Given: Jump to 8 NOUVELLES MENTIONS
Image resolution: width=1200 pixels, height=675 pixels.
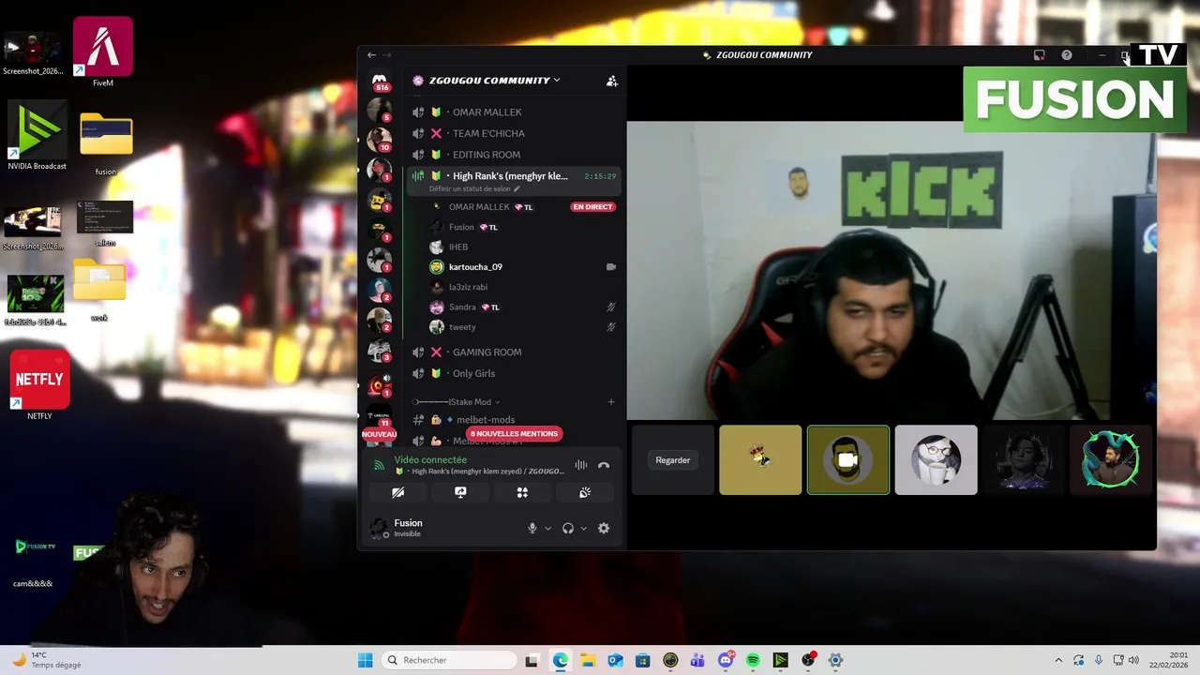Looking at the screenshot, I should (x=514, y=434).
